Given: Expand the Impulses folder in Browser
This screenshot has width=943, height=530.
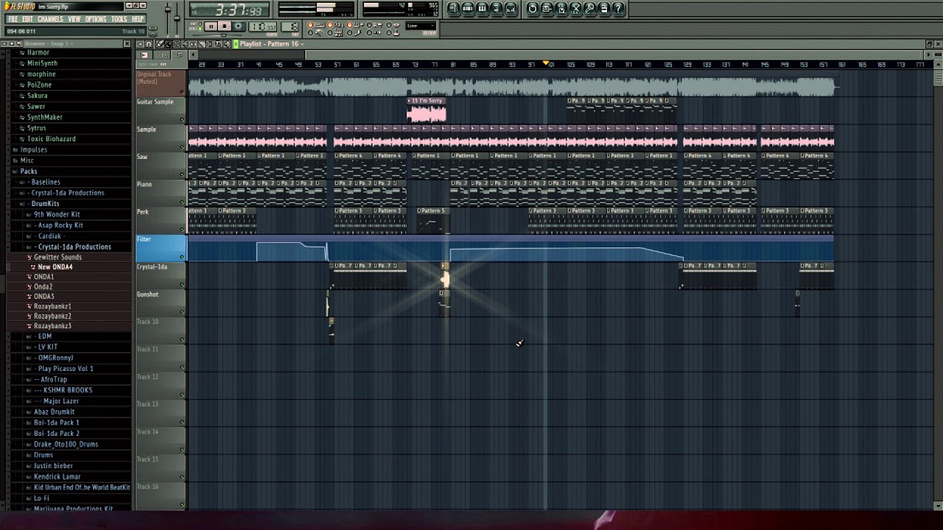Looking at the screenshot, I should (34, 149).
